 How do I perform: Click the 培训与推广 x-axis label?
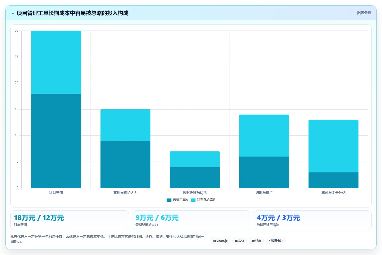(264, 193)
